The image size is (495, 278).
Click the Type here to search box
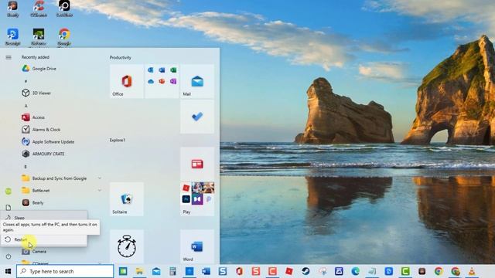[x=65, y=271]
